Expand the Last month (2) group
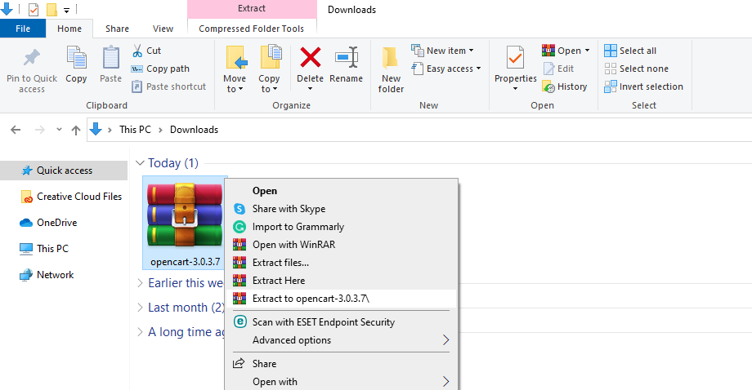The height and width of the screenshot is (390, 752). (x=140, y=308)
